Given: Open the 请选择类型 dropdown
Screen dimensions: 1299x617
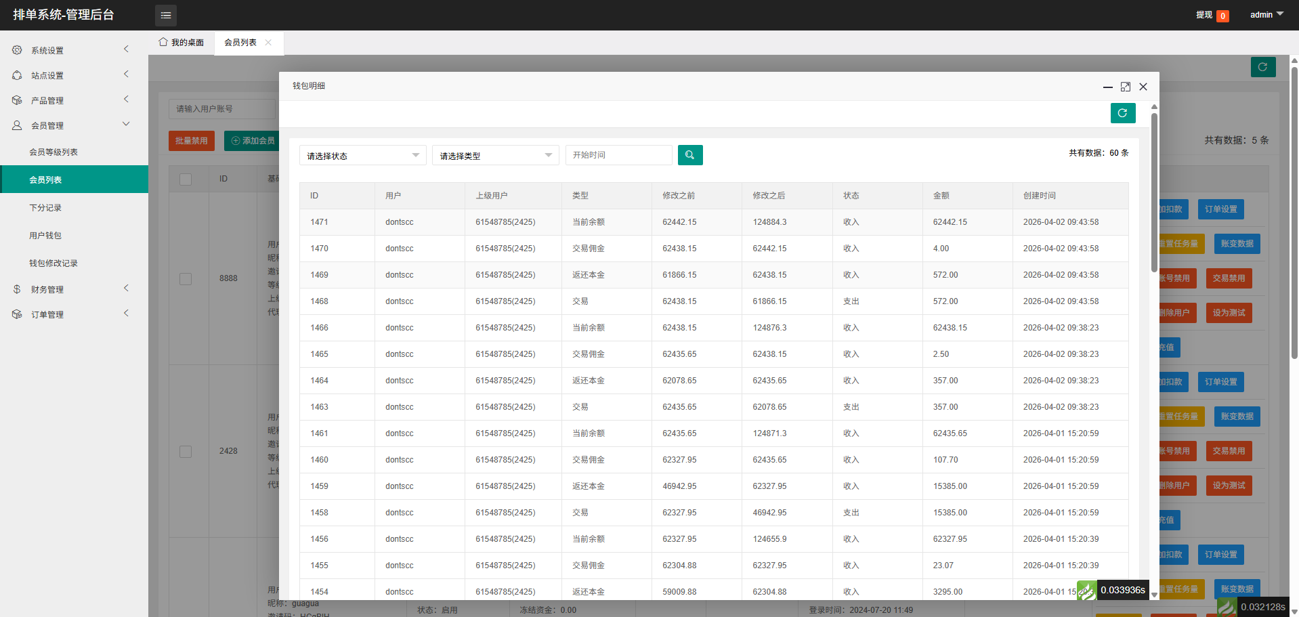Looking at the screenshot, I should 495,156.
